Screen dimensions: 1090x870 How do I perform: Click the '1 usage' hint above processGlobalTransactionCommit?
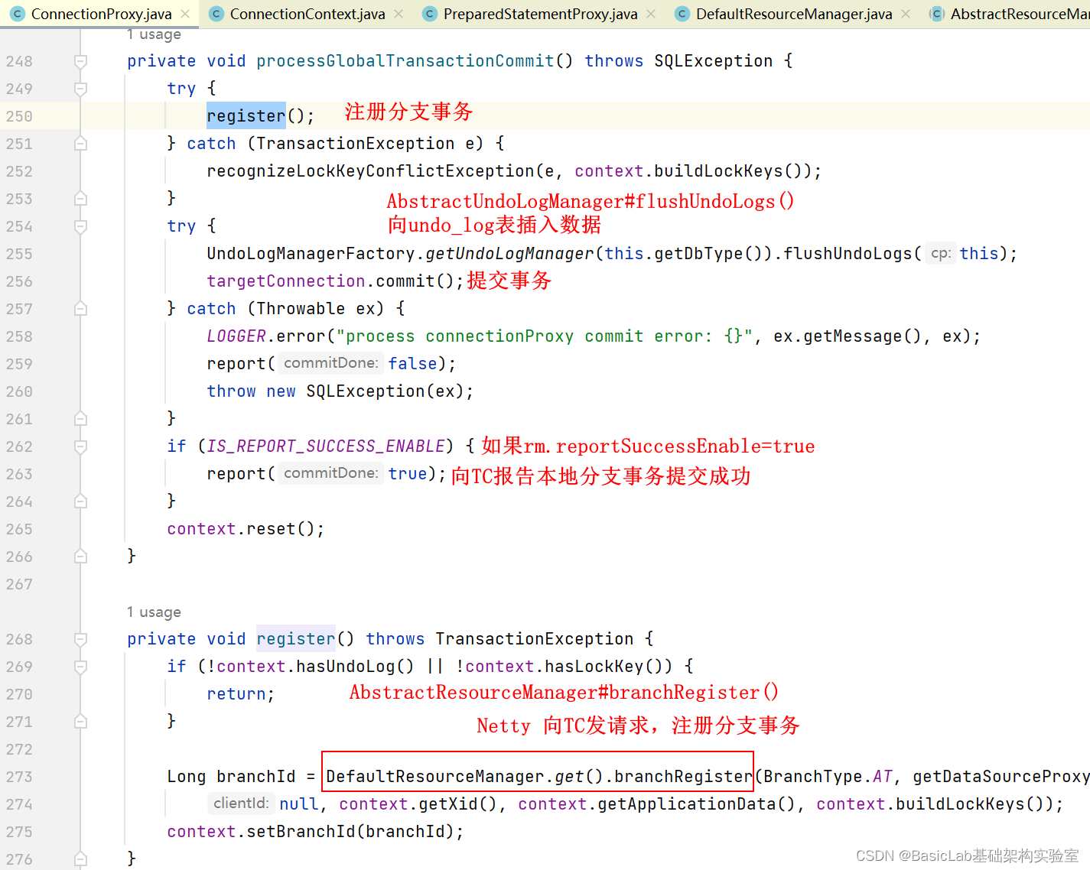[154, 34]
